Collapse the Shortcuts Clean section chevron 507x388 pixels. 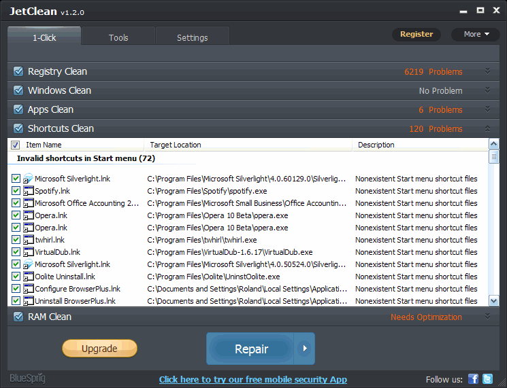pos(487,128)
